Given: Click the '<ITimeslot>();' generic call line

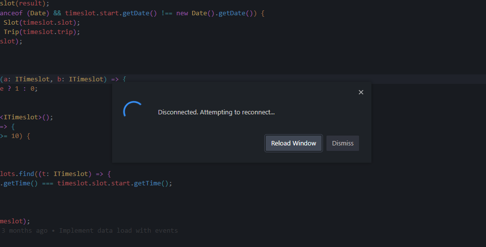Looking at the screenshot, I should [26, 117].
